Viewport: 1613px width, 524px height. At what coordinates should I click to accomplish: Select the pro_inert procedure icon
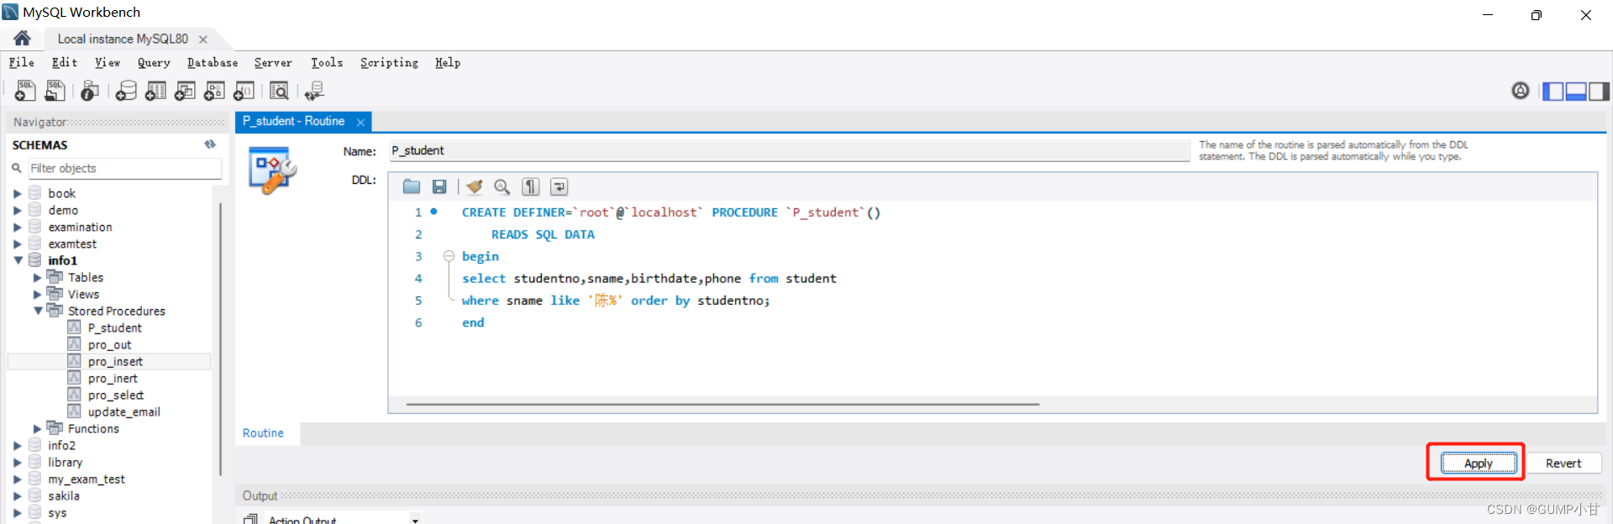pos(74,378)
